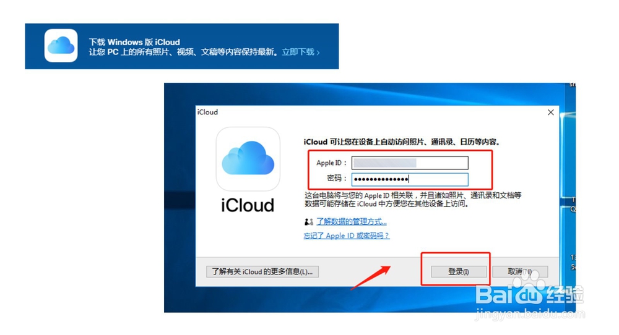The width and height of the screenshot is (619, 335).
Task: Click 忘记了 Apple ID 或密码吗 link
Action: [347, 235]
